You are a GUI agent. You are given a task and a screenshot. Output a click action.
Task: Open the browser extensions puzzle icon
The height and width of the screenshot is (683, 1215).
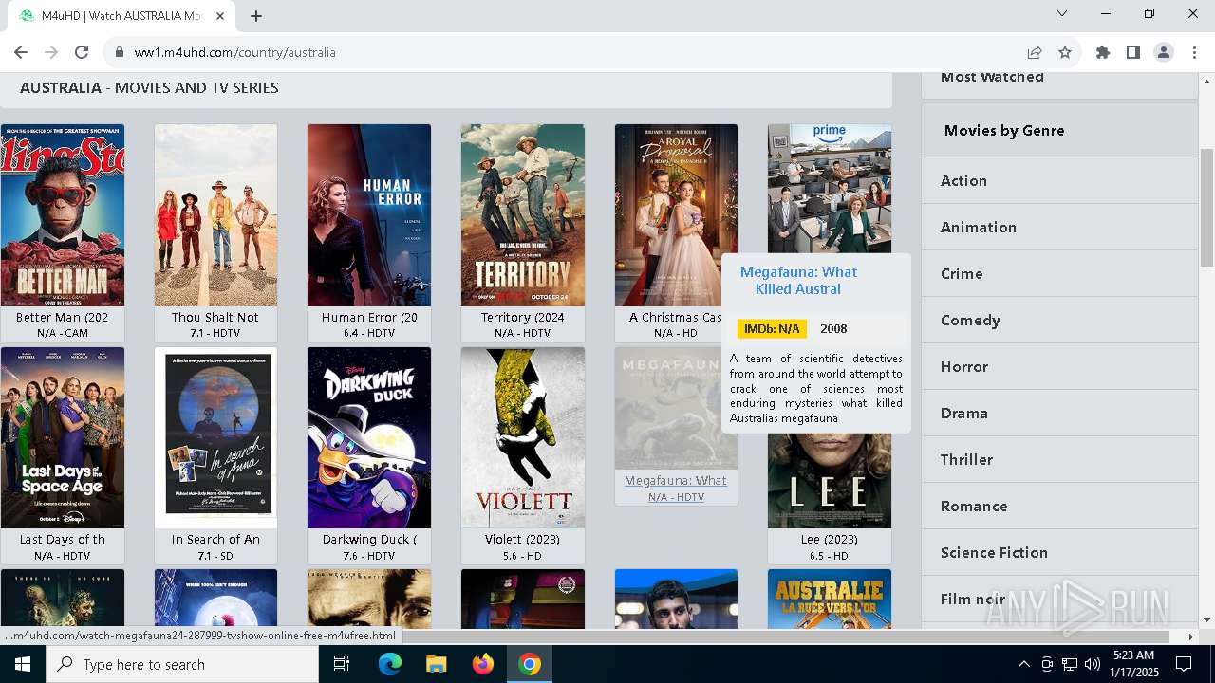(1103, 52)
